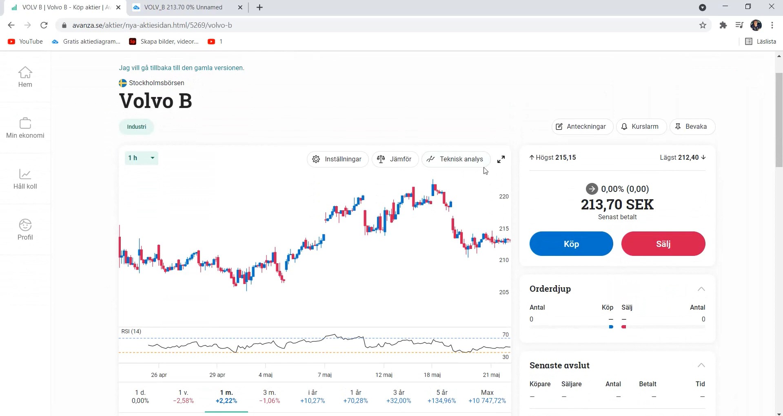Viewport: 783px width, 416px height.
Task: Collapse the Senaste avslut section
Action: 701,365
